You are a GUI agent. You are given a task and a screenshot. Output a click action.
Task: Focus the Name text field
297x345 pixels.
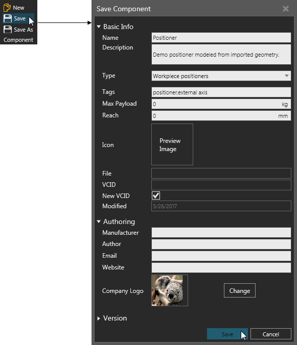[x=221, y=38]
